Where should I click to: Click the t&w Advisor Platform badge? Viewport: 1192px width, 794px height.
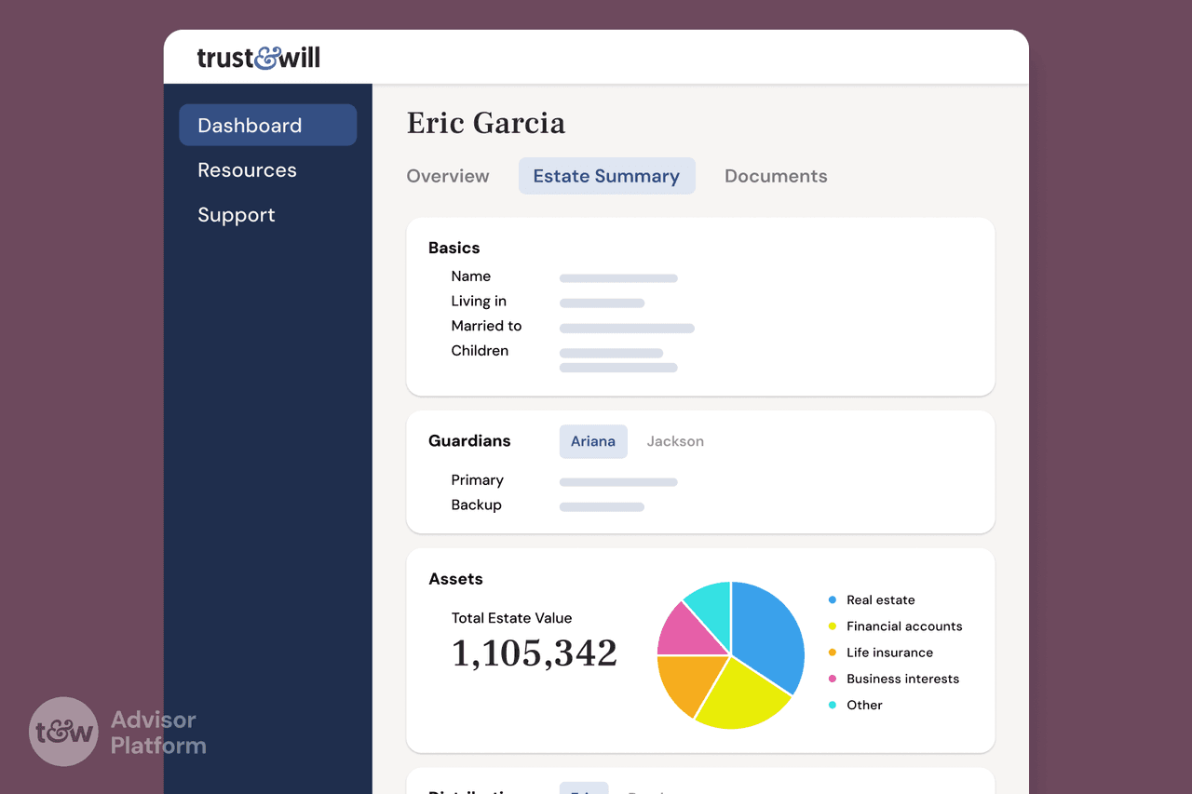pyautogui.click(x=116, y=732)
